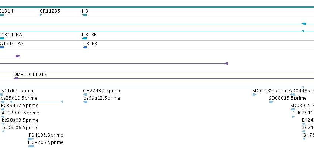Click the bs11d09.5prime EST glyph

point(1,94)
